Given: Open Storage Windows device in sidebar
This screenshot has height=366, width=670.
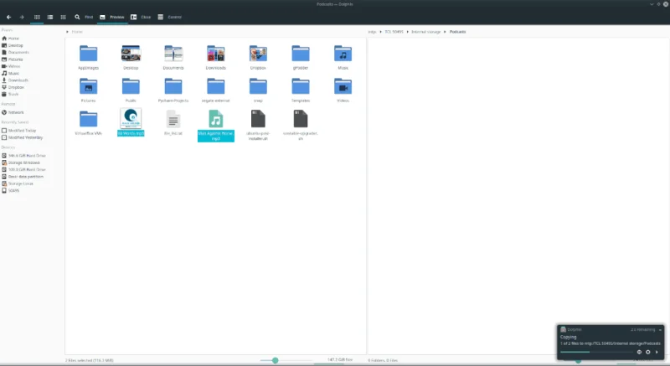Looking at the screenshot, I should [21, 162].
